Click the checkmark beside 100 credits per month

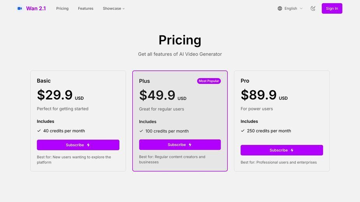[x=141, y=131]
